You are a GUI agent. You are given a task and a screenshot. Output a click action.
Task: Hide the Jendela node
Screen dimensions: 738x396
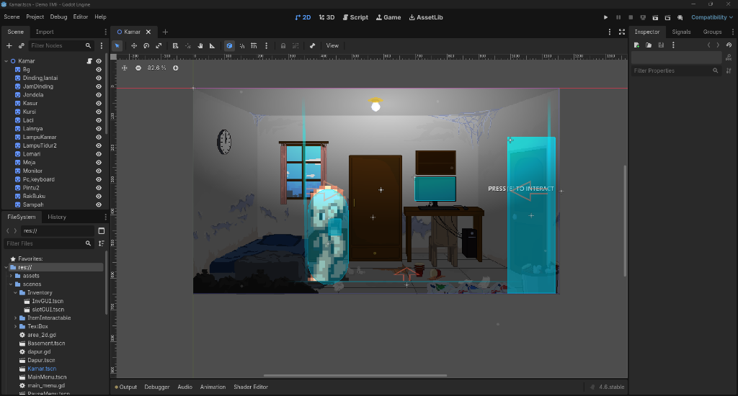pyautogui.click(x=99, y=95)
